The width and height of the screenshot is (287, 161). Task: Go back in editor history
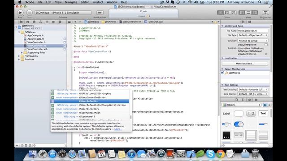tap(75, 22)
